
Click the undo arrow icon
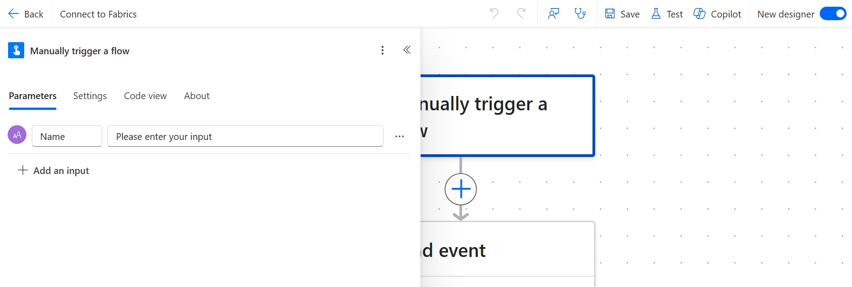[x=494, y=13]
